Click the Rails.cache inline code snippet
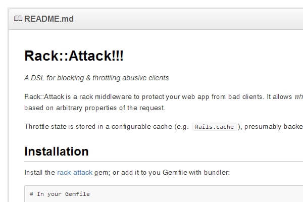This screenshot has height=202, width=303. click(214, 127)
